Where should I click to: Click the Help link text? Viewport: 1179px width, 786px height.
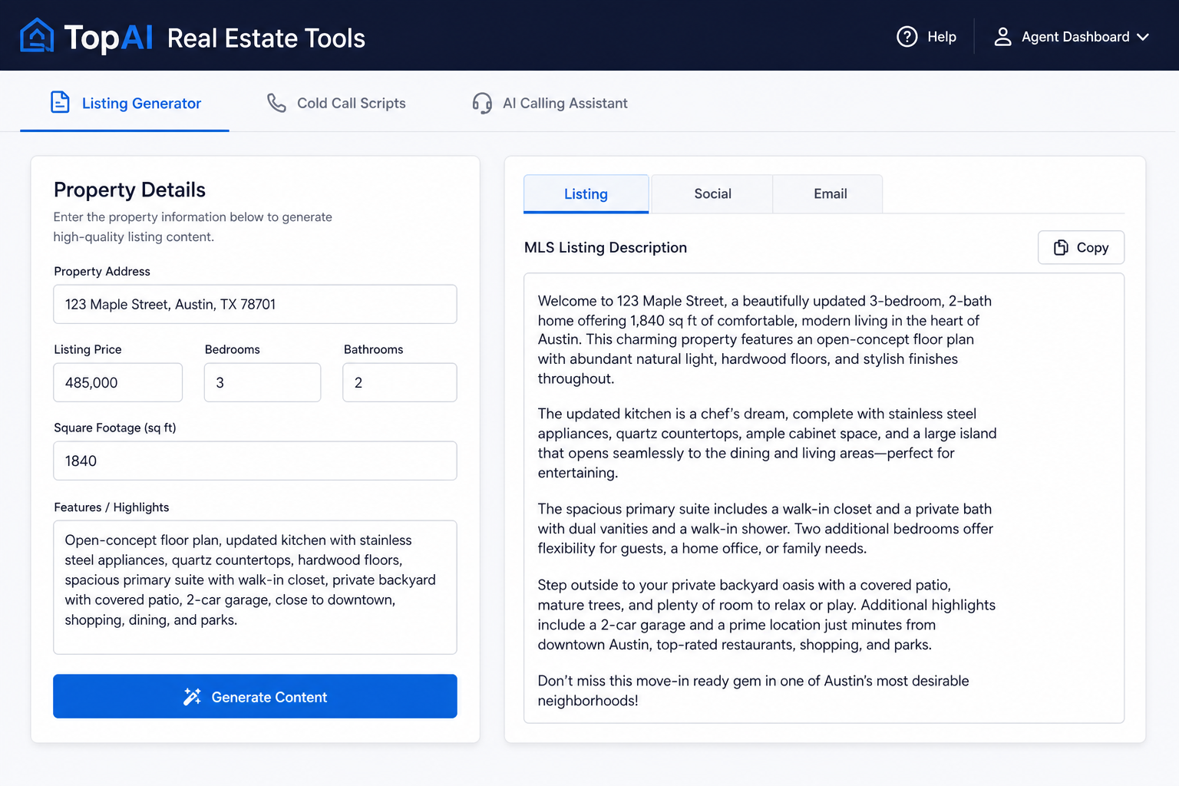[x=942, y=37]
